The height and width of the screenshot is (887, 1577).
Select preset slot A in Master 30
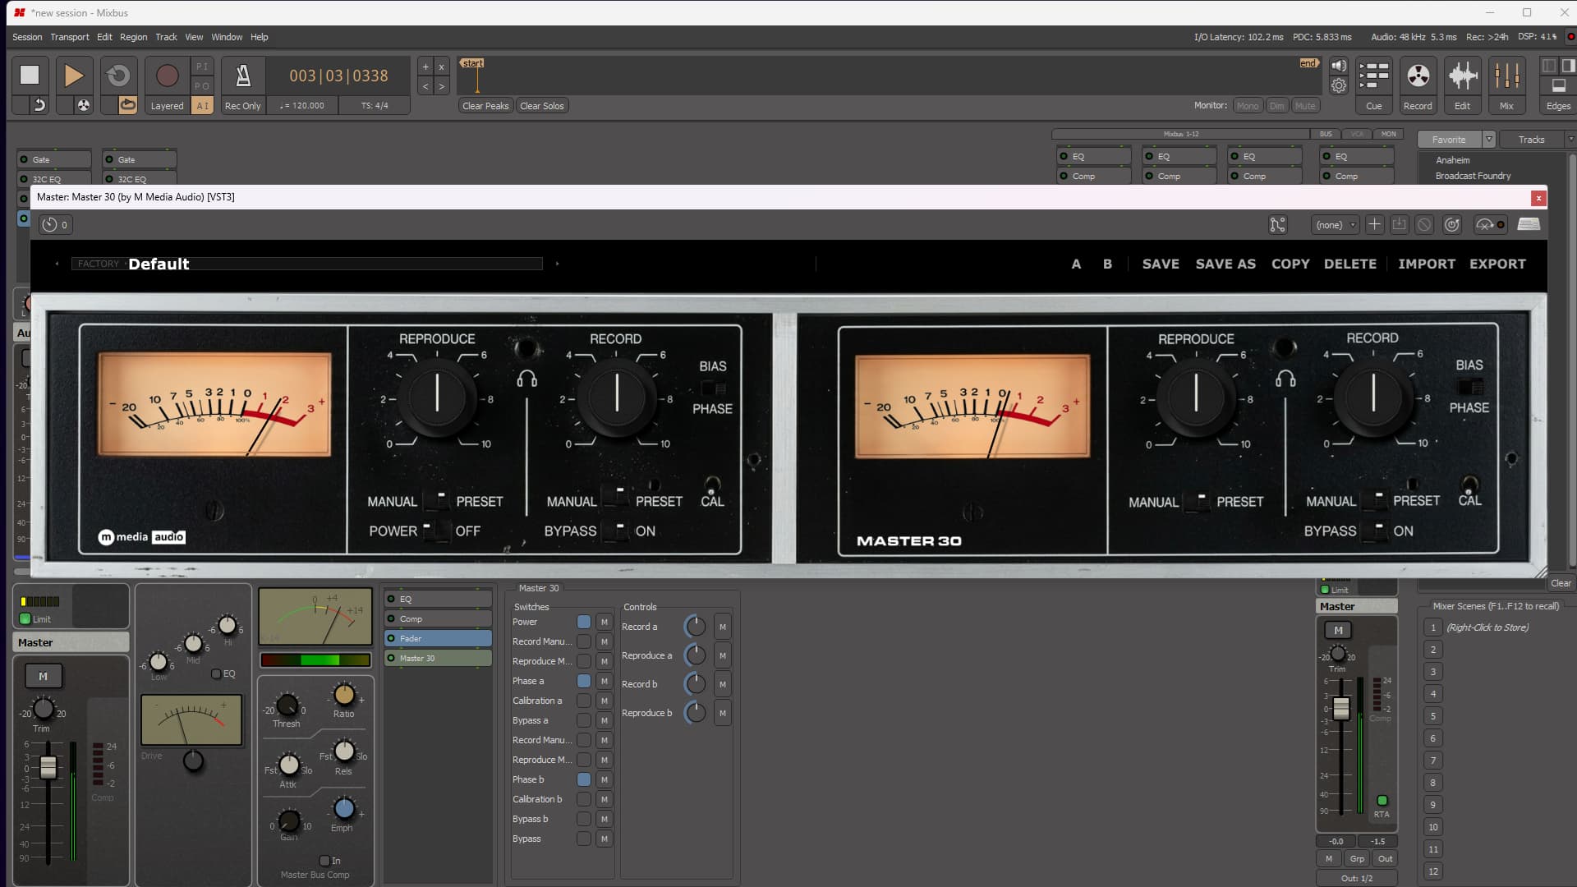click(x=1076, y=264)
